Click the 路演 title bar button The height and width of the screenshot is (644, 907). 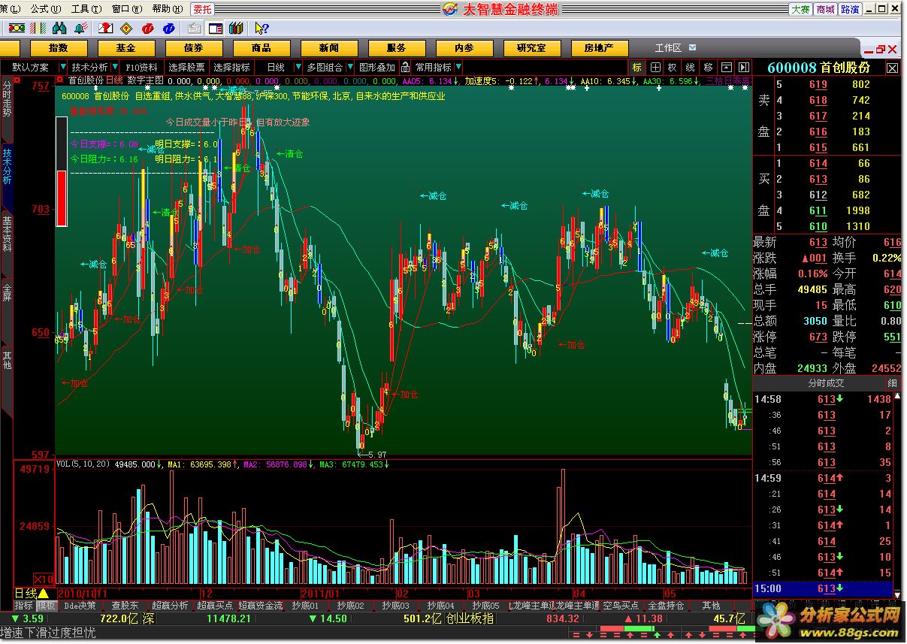(x=850, y=9)
